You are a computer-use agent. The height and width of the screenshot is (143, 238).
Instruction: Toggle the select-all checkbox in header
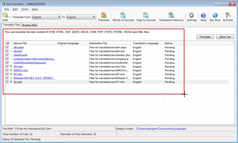click(x=7, y=43)
